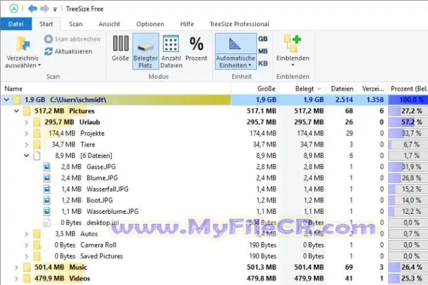
Task: Click the 27,2 % bar for Pictures
Action: tap(408, 111)
